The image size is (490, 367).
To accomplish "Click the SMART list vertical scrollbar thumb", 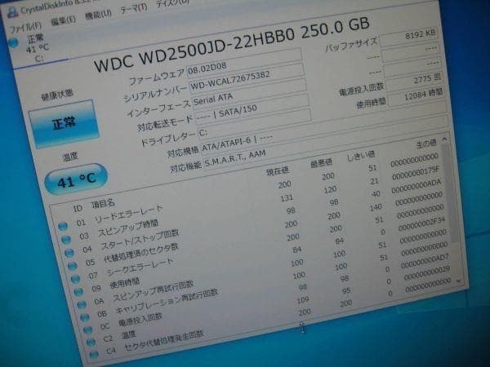I will coord(450,192).
